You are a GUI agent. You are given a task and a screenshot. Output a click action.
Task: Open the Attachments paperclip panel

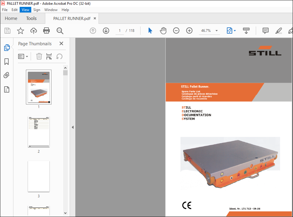[7, 75]
